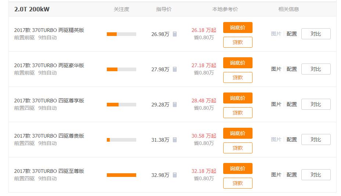This screenshot has height=196, width=341.
Task: Open 配置 link for 四驱尊贵版
Action: [x=292, y=139]
